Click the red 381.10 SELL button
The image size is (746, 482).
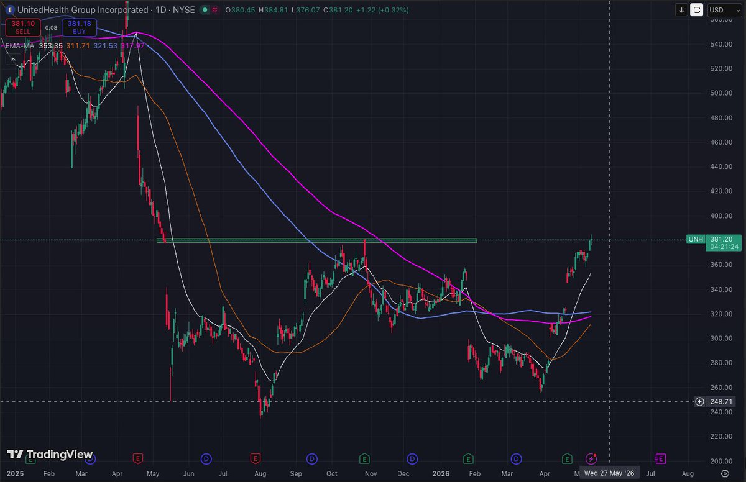[23, 27]
